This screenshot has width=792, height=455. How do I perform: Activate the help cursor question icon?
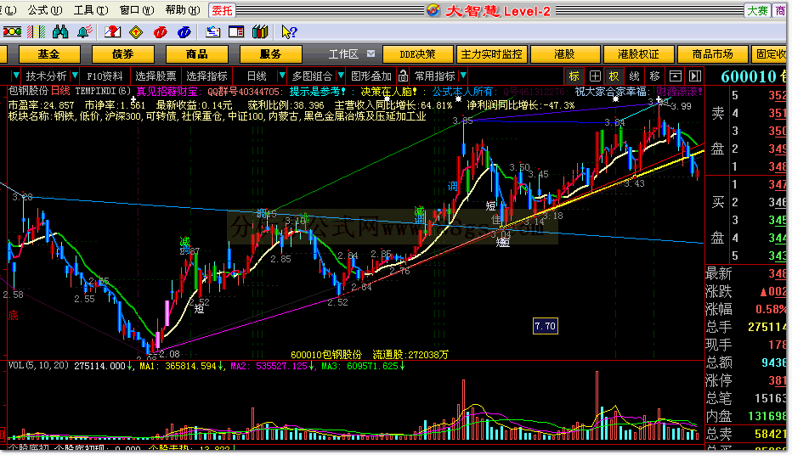pos(289,32)
